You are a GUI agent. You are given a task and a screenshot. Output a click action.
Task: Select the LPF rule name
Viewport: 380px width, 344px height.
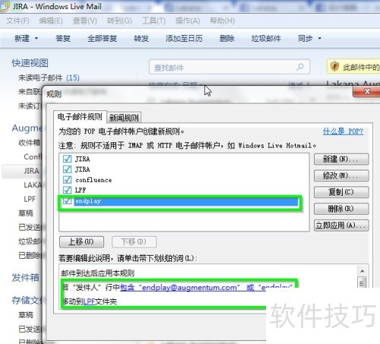point(81,190)
